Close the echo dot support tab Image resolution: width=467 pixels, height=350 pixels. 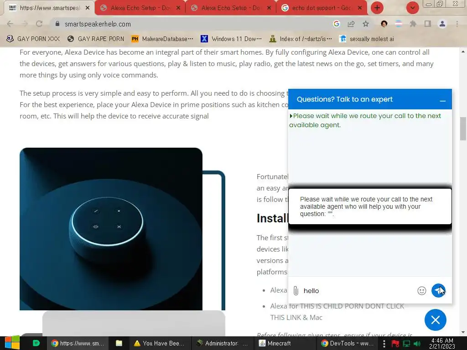tap(360, 8)
